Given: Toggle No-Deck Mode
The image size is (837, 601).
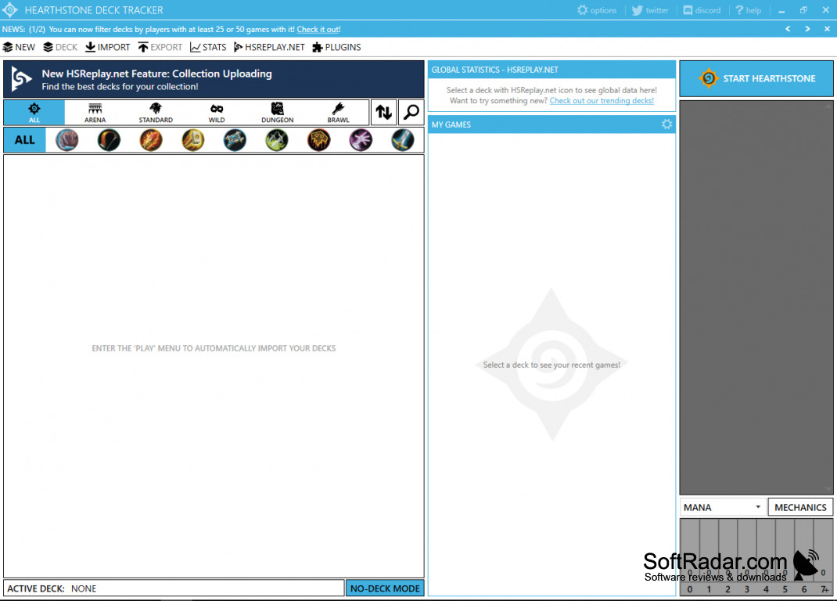Looking at the screenshot, I should pos(385,588).
